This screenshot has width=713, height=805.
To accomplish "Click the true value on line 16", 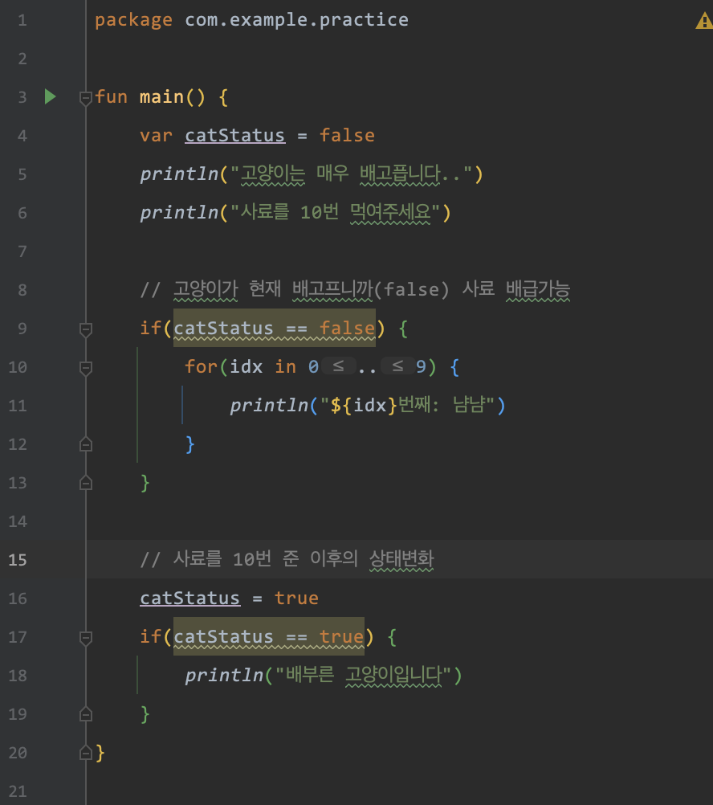I will point(296,598).
